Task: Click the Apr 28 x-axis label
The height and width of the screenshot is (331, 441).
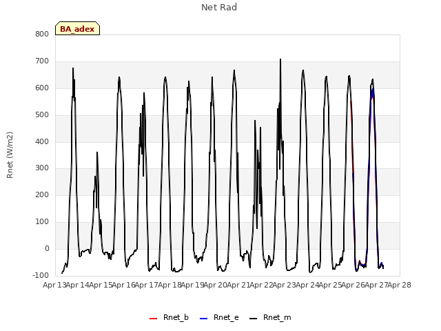Action: coord(400,285)
